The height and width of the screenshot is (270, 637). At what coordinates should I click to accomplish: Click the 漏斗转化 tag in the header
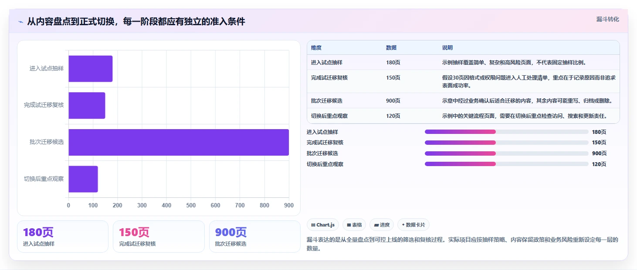coord(607,19)
